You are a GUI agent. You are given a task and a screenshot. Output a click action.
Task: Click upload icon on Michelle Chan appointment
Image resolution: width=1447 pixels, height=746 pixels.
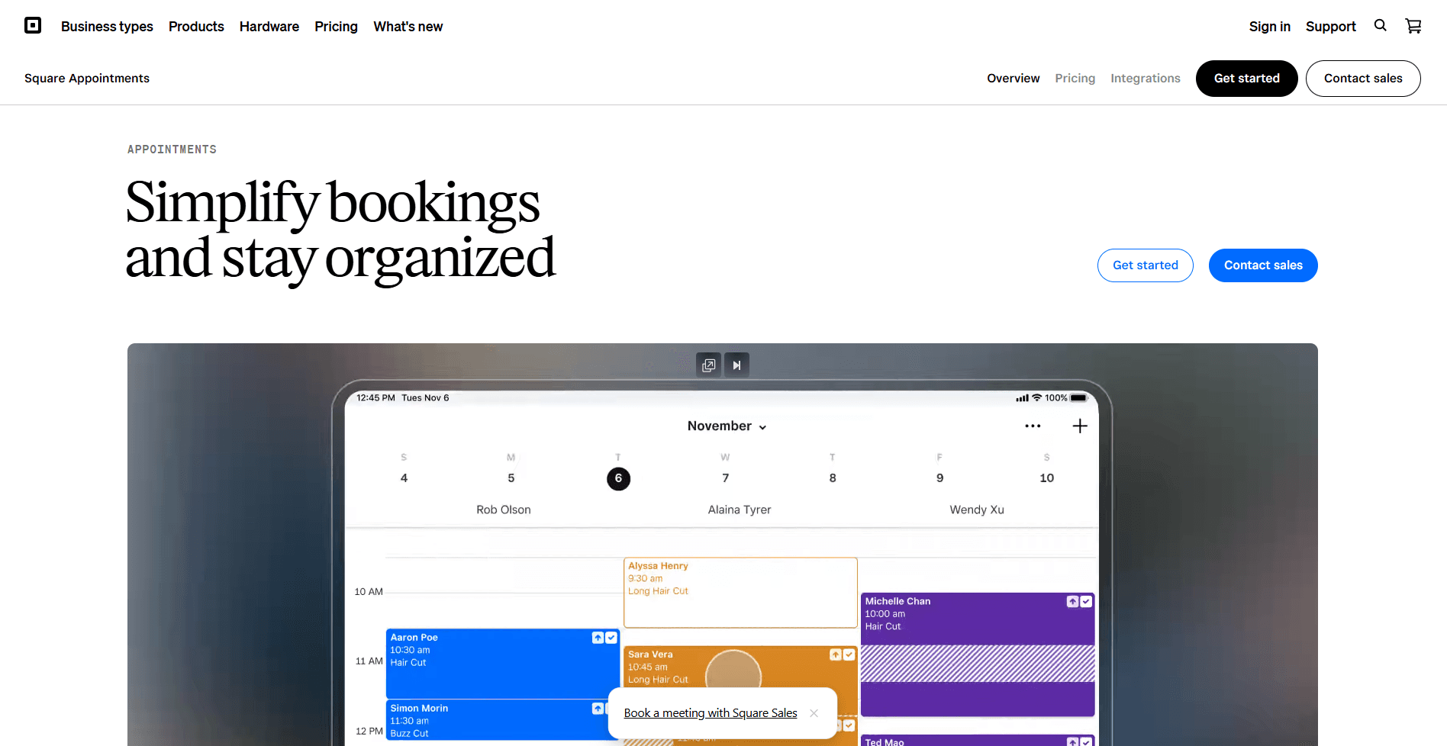pyautogui.click(x=1072, y=602)
